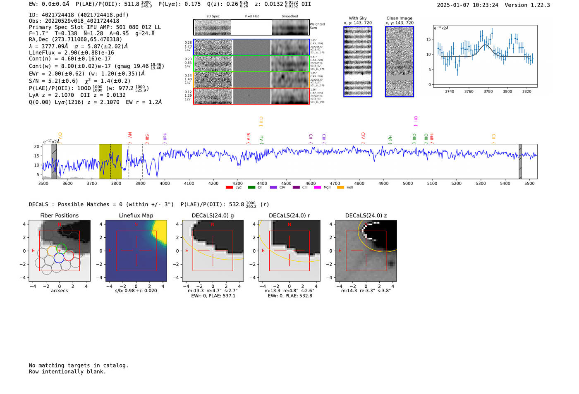Screen dimensions: 579x394
Task: Click the MgII magenta legend swatch
Action: tap(318, 188)
